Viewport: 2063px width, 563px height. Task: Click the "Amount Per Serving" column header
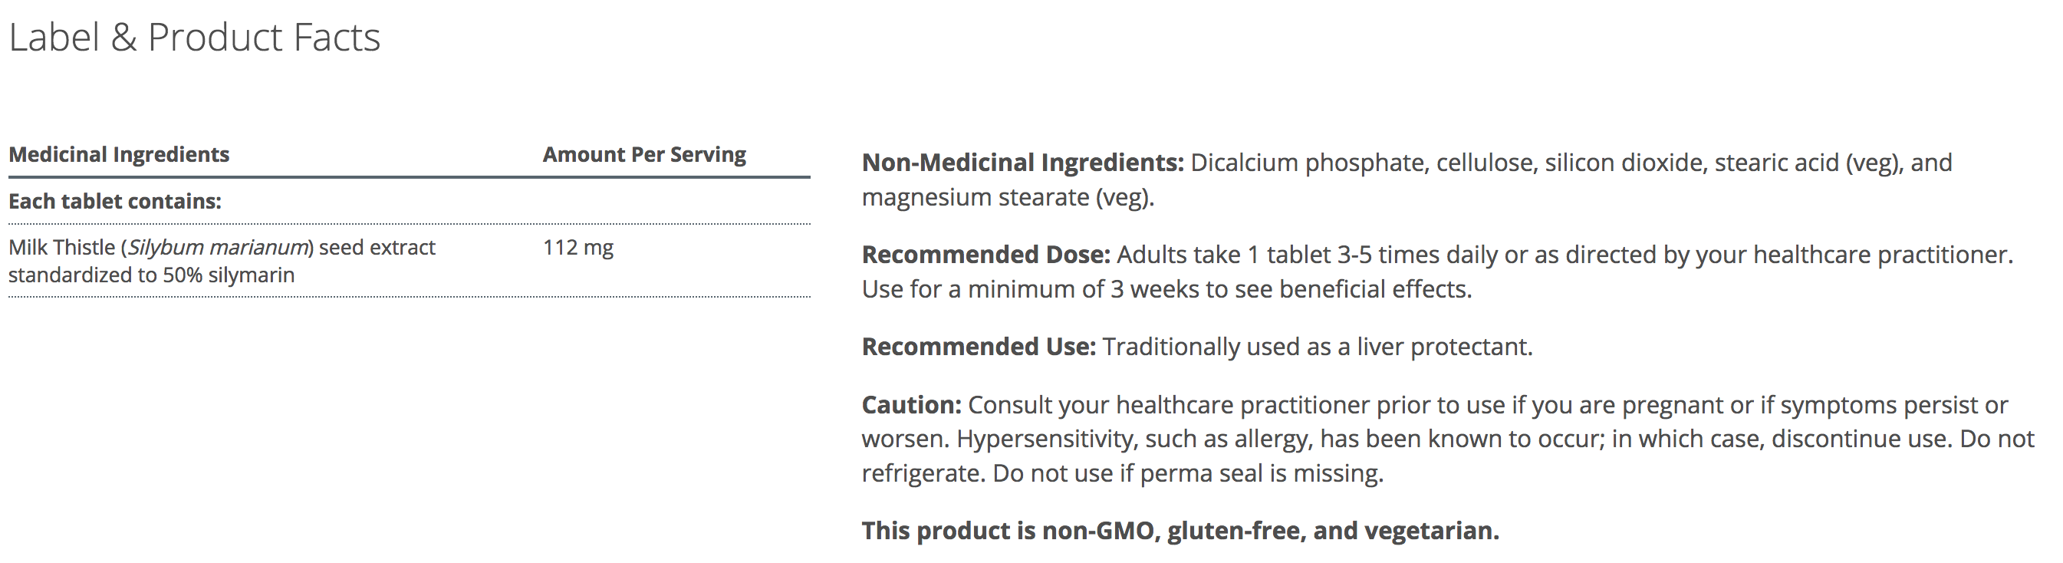coord(644,155)
